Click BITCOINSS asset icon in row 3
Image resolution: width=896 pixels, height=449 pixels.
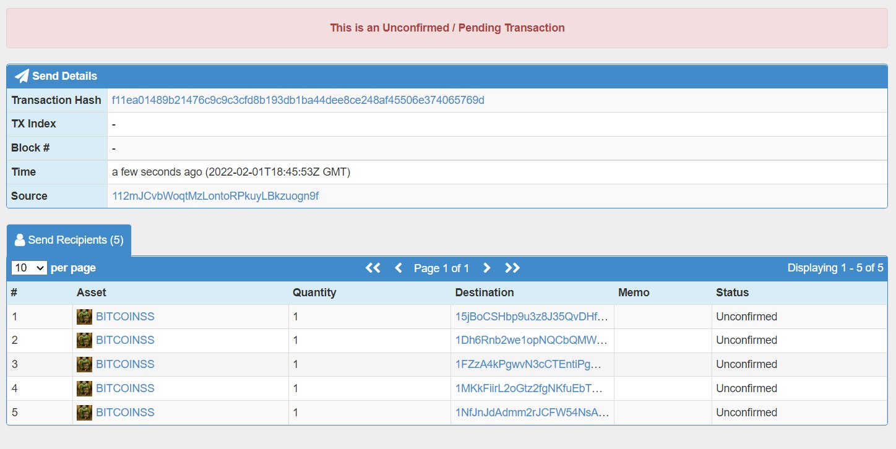[x=84, y=365]
